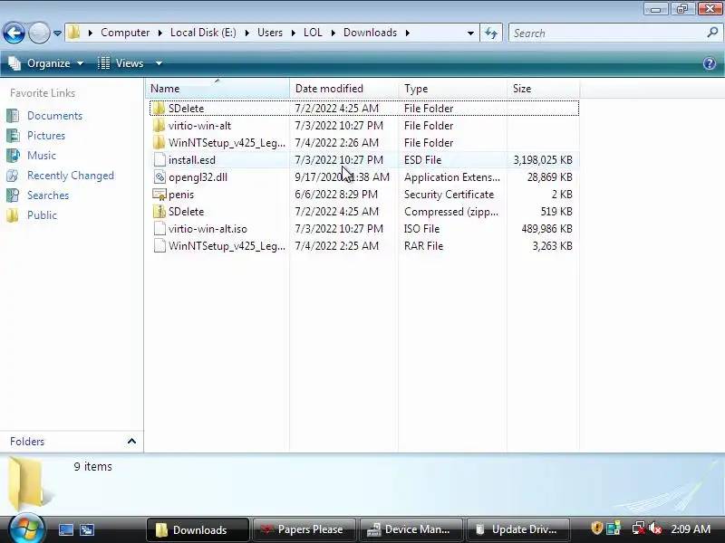The width and height of the screenshot is (725, 543).
Task: Expand arrow after Downloads in breadcrumb
Action: tap(407, 33)
